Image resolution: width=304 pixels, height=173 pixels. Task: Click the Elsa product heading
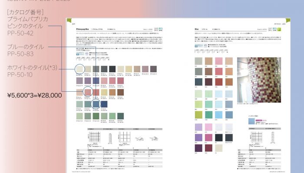click(196, 29)
